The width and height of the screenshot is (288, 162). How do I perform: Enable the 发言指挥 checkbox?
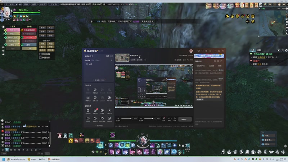[x=40, y=54]
